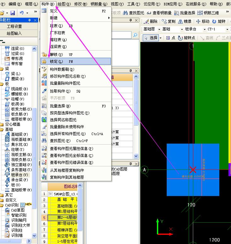The height and width of the screenshot is (244, 231).
Task: Open the 基础 category dropdown
Action: point(182,29)
